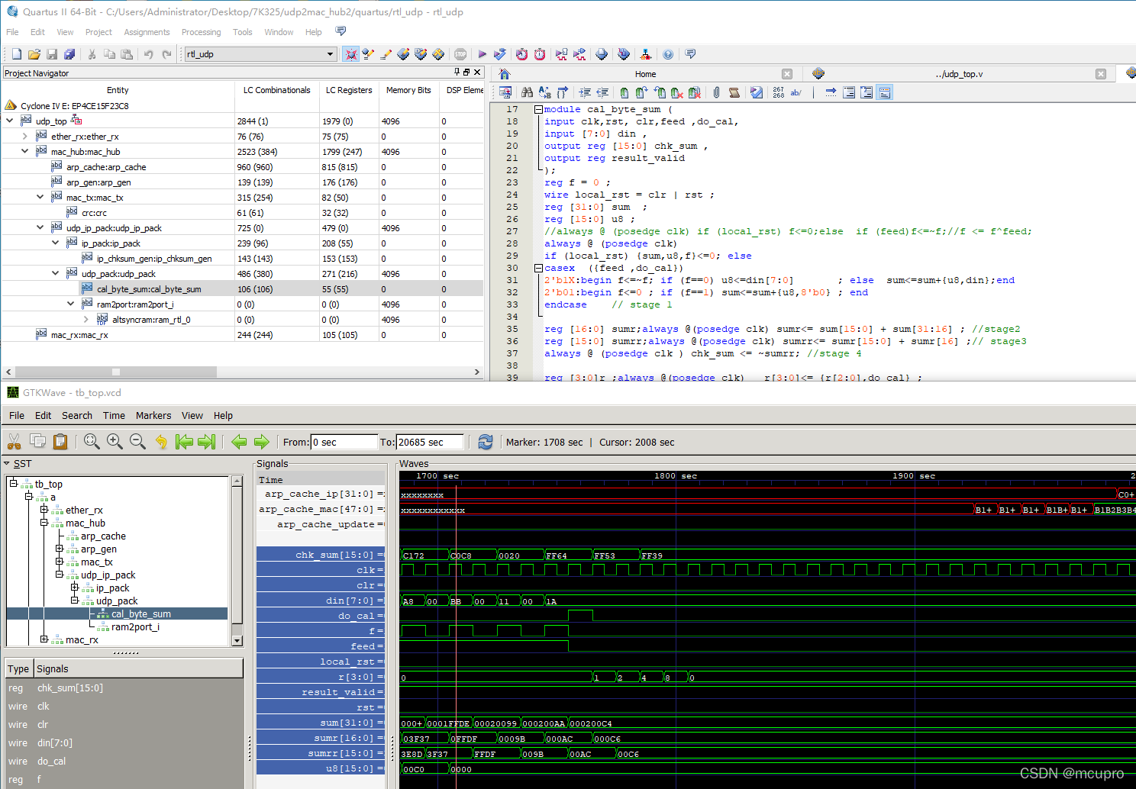Click the Save icon in Quartus toolbar
This screenshot has width=1136, height=789.
click(52, 54)
